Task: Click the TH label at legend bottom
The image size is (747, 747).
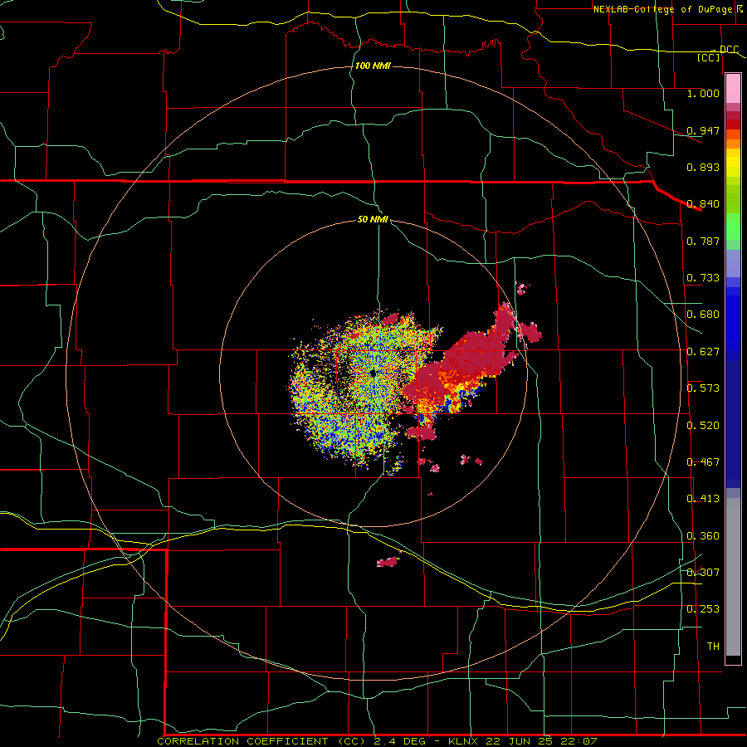Action: [x=713, y=646]
